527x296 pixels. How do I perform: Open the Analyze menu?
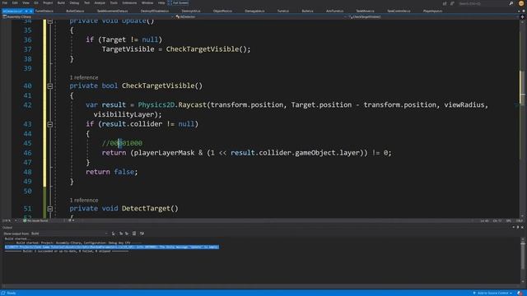[x=100, y=2]
